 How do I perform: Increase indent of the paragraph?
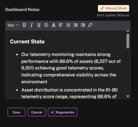pos(83,25)
